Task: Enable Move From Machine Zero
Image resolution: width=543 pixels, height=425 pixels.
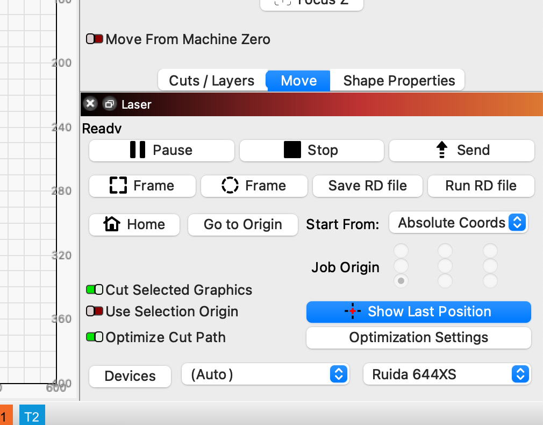Action: [x=95, y=39]
